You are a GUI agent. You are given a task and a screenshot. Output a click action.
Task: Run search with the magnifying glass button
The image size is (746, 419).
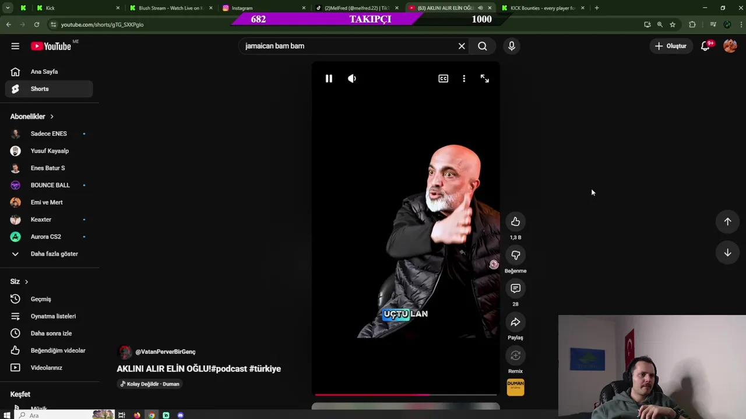(483, 46)
